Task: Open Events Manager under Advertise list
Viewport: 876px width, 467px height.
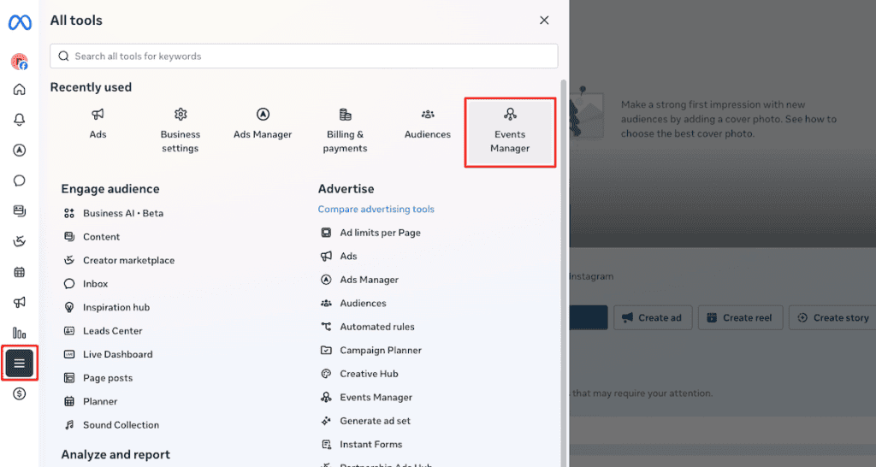Action: point(366,397)
